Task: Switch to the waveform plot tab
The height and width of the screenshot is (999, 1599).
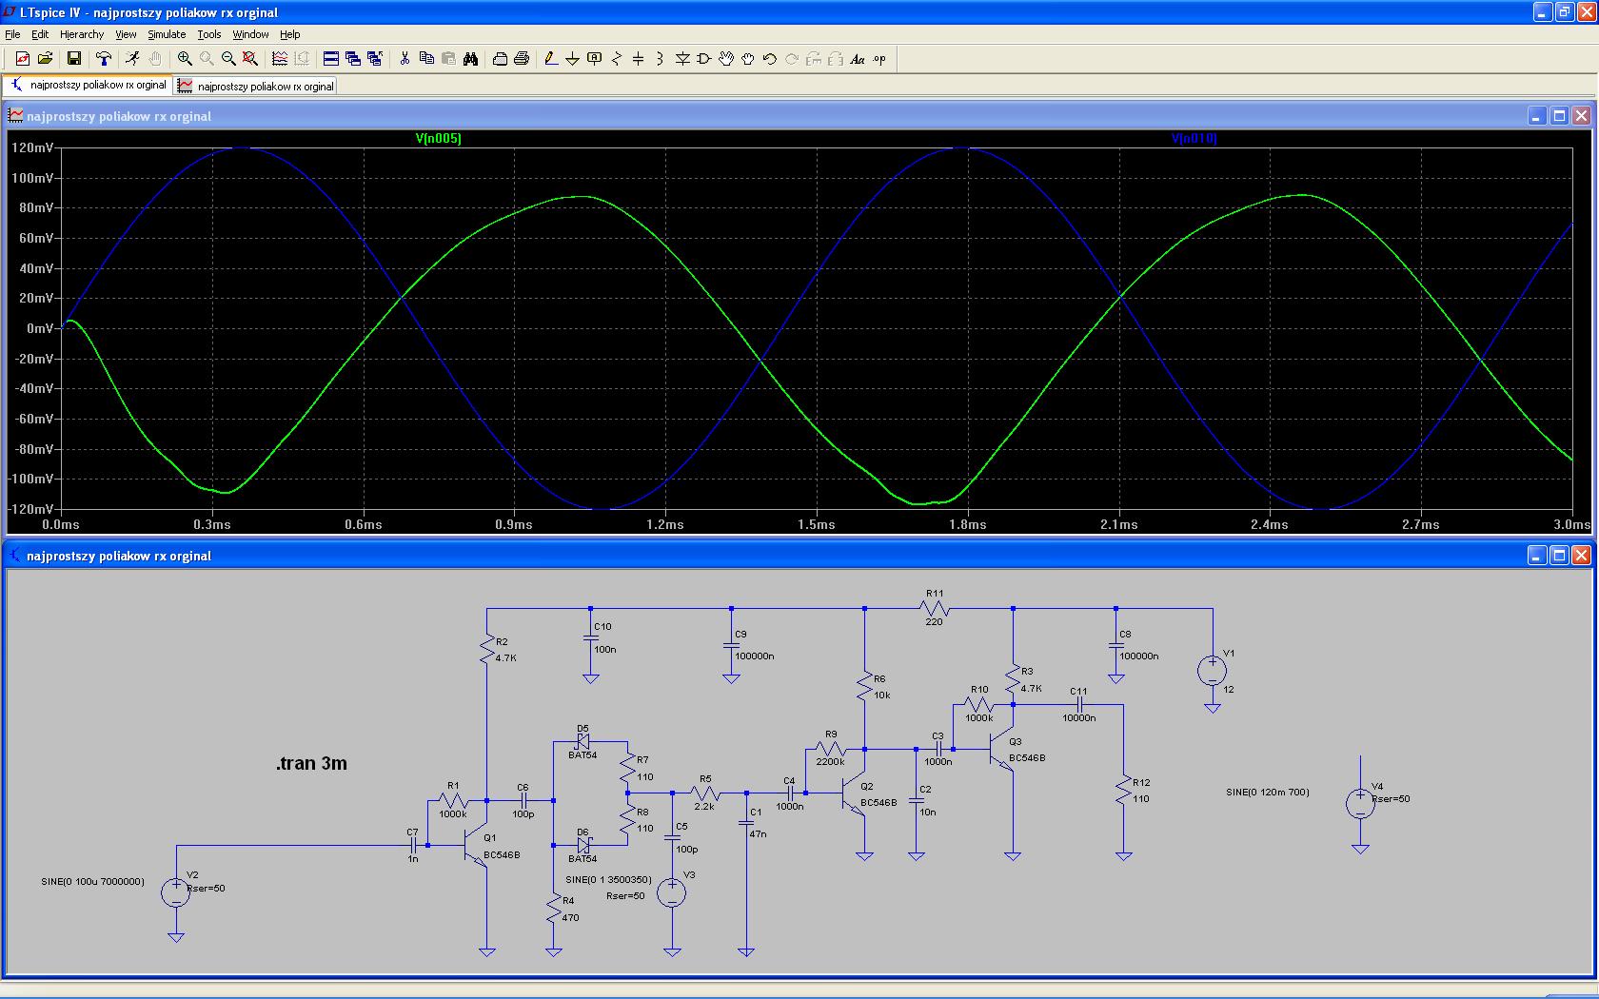Action: click(256, 86)
